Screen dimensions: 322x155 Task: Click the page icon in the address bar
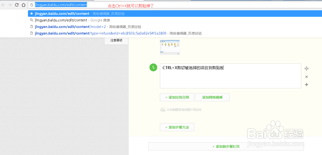(32, 5)
